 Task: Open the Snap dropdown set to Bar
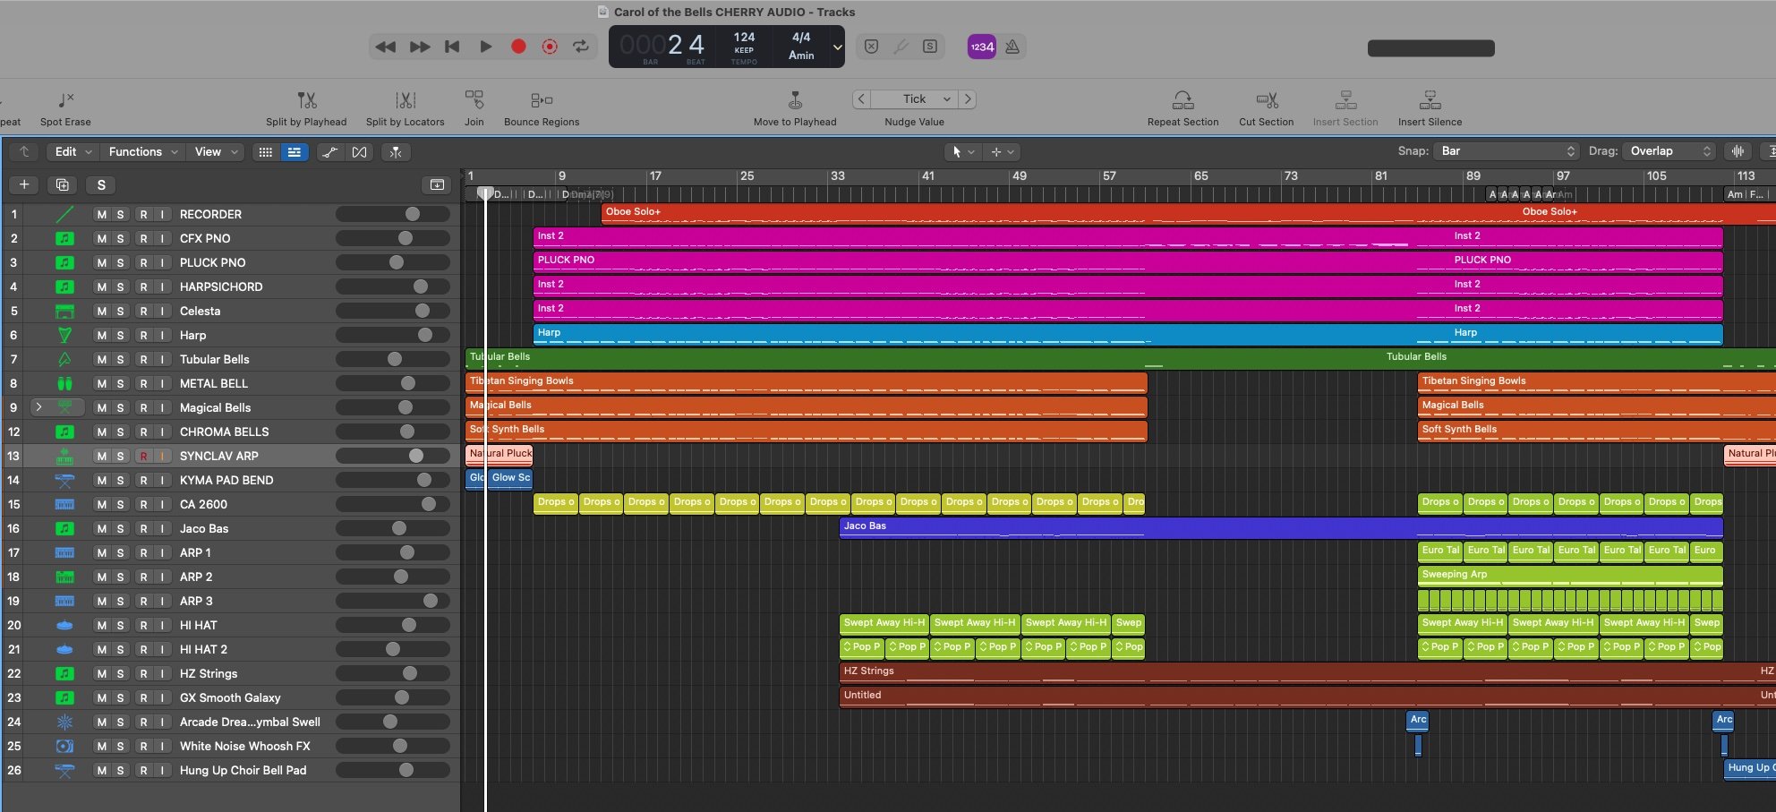pyautogui.click(x=1507, y=151)
